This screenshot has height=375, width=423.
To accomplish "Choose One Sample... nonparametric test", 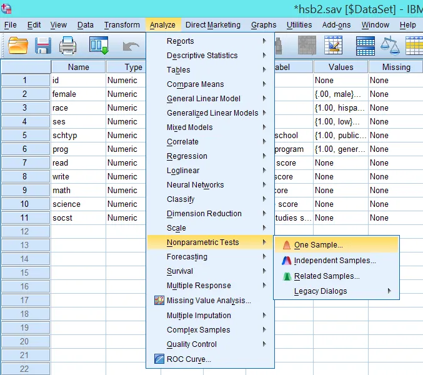I will 336,245.
